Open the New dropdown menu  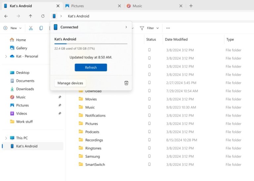tap(13, 28)
